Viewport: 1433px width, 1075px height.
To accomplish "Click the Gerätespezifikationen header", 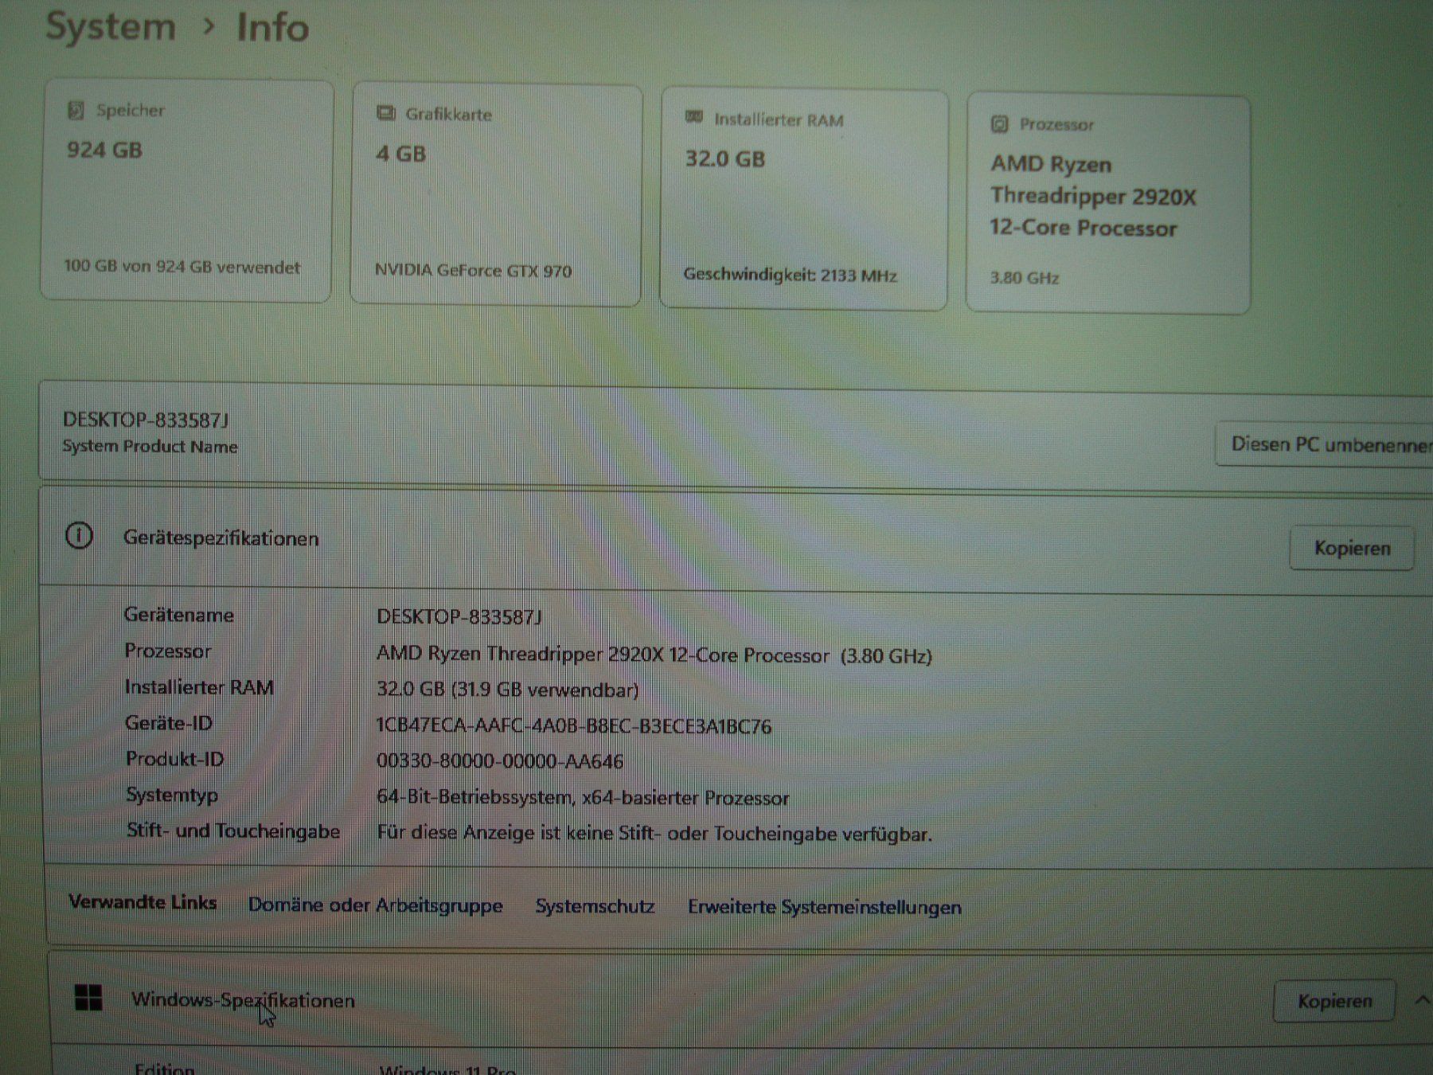I will click(221, 538).
